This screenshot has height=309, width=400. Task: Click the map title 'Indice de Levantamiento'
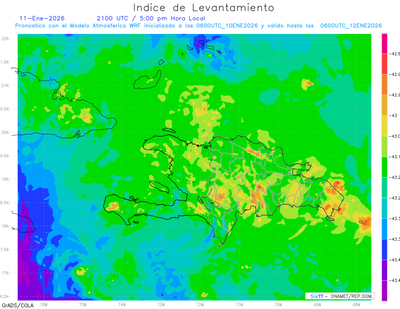pyautogui.click(x=203, y=7)
